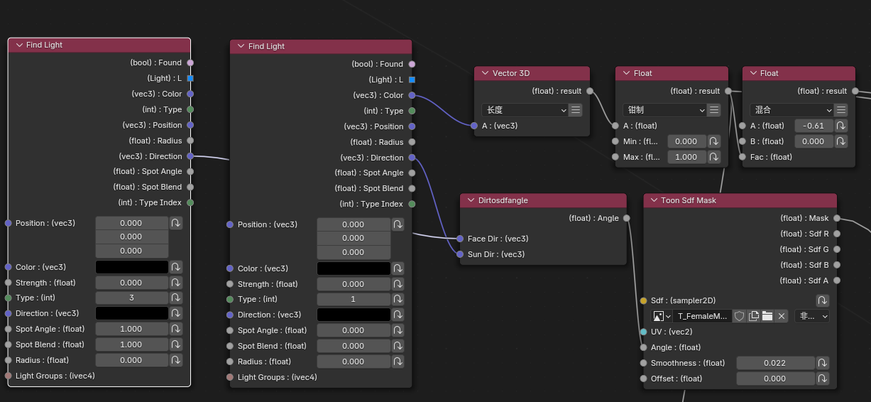
Task: Click the list menu icon in Vector 3D node
Action: point(576,110)
